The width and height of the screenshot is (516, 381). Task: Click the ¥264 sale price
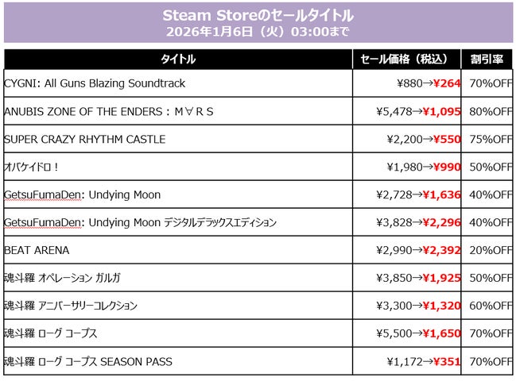click(x=447, y=83)
